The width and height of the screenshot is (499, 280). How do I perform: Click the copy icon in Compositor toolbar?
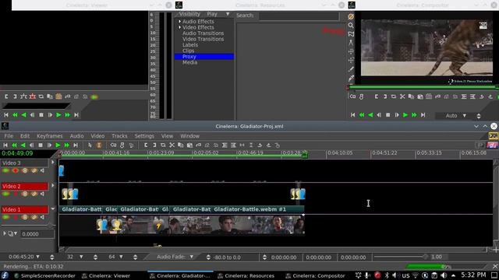point(411,96)
